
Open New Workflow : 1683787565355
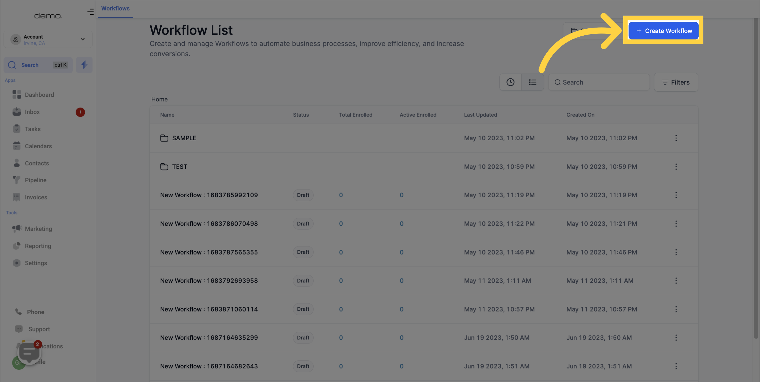[209, 252]
